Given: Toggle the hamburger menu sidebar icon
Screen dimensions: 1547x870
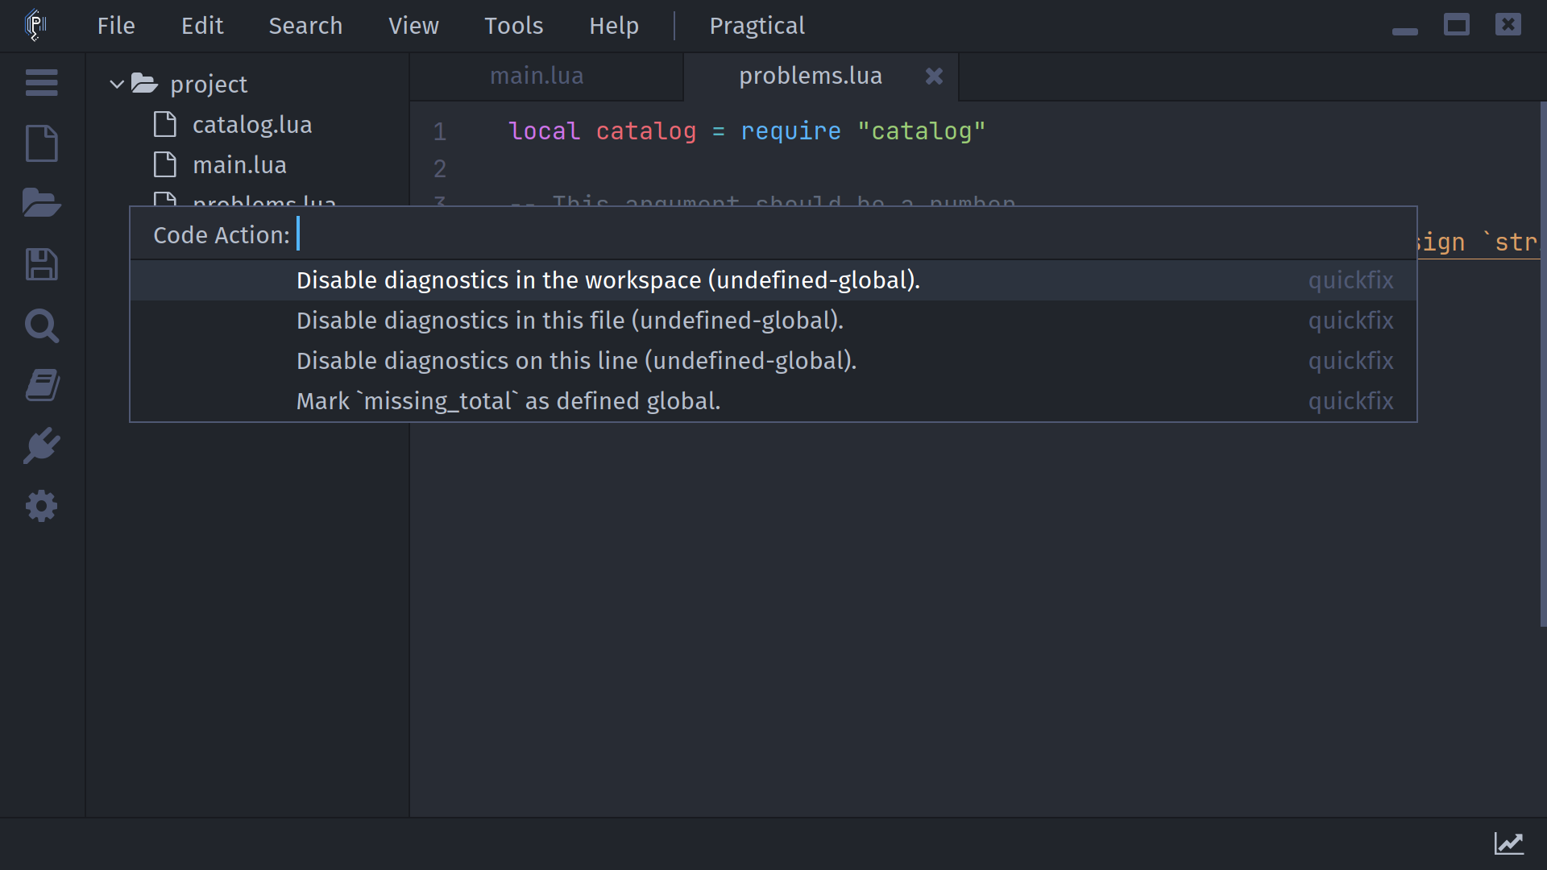Looking at the screenshot, I should (41, 82).
